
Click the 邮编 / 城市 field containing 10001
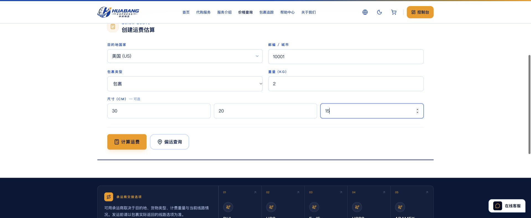click(346, 57)
